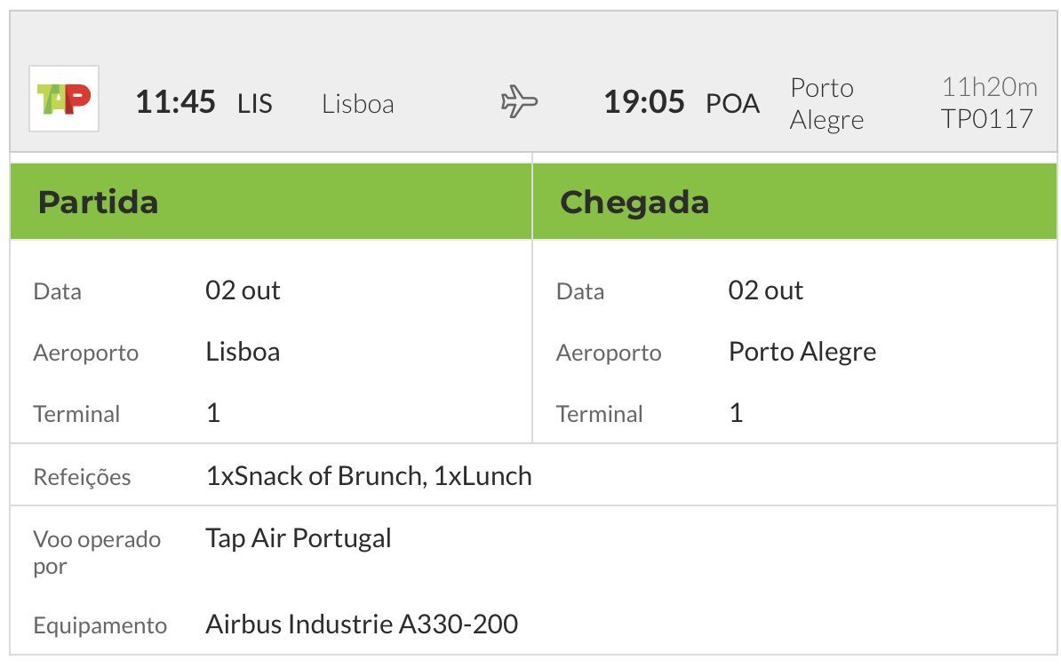Click the Refeições row label

click(82, 477)
